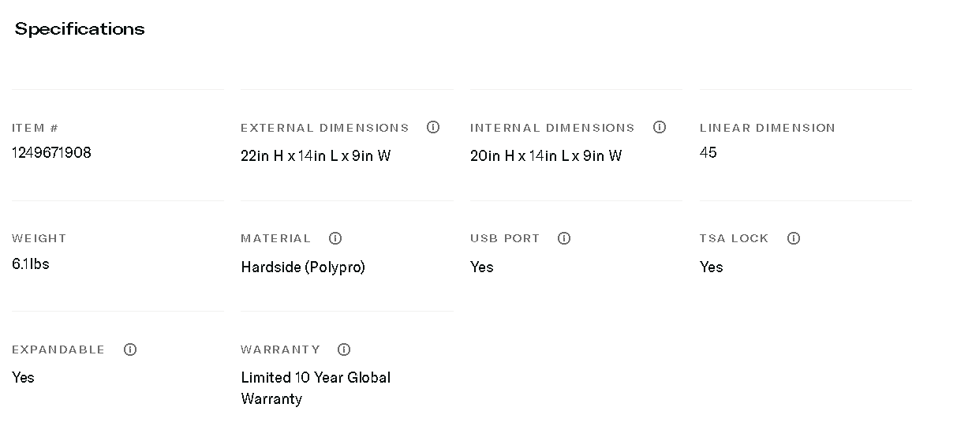Click the Expandable info icon
The height and width of the screenshot is (441, 957).
click(130, 349)
